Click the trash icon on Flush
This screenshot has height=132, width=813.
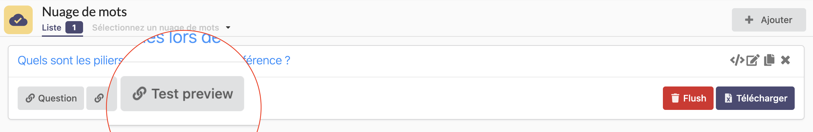pyautogui.click(x=675, y=98)
